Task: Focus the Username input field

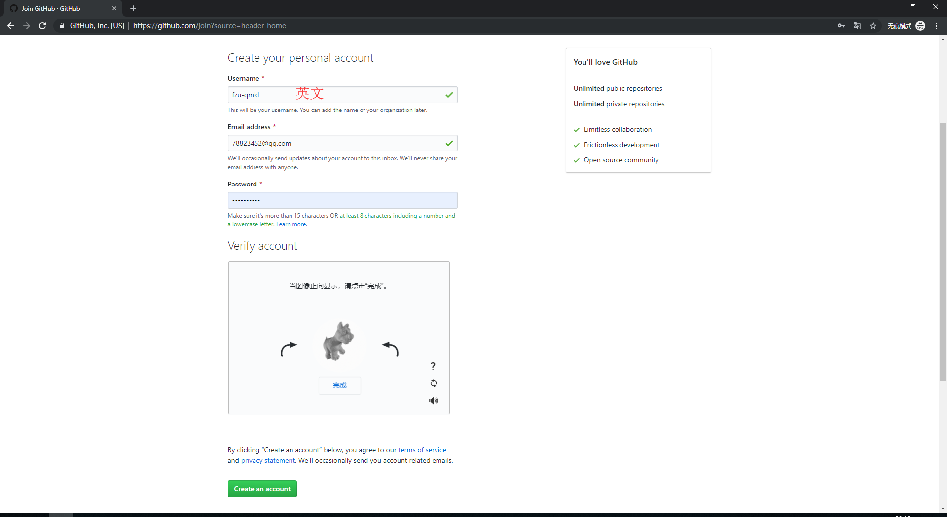Action: (342, 95)
